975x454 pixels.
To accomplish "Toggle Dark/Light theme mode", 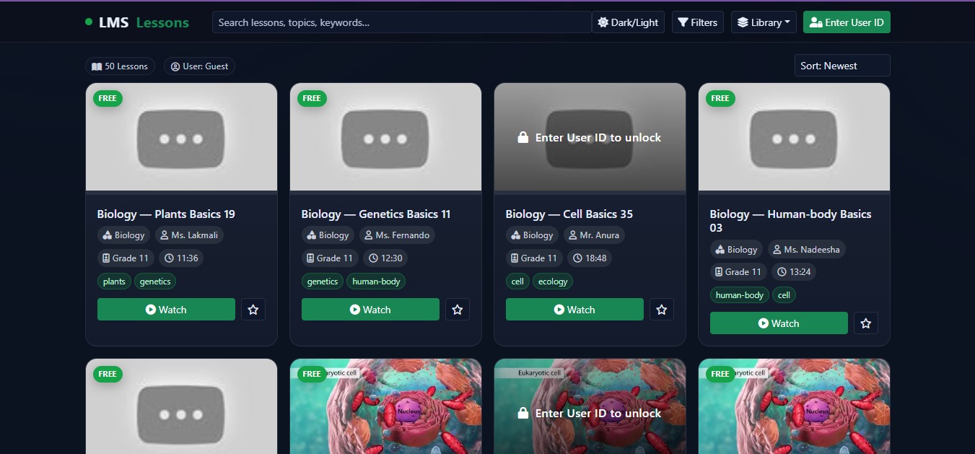I will 627,22.
